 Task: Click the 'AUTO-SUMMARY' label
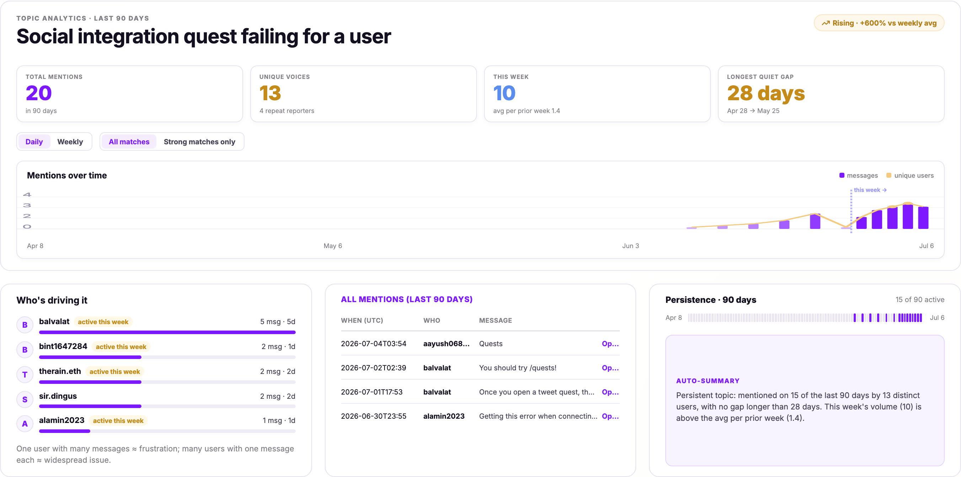coord(708,381)
